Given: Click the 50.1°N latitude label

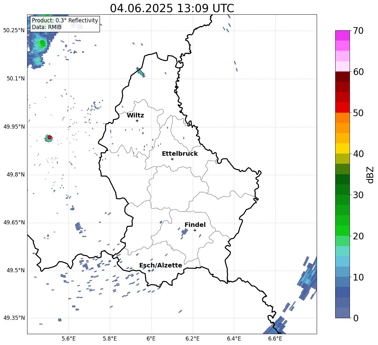Looking at the screenshot, I should [16, 79].
